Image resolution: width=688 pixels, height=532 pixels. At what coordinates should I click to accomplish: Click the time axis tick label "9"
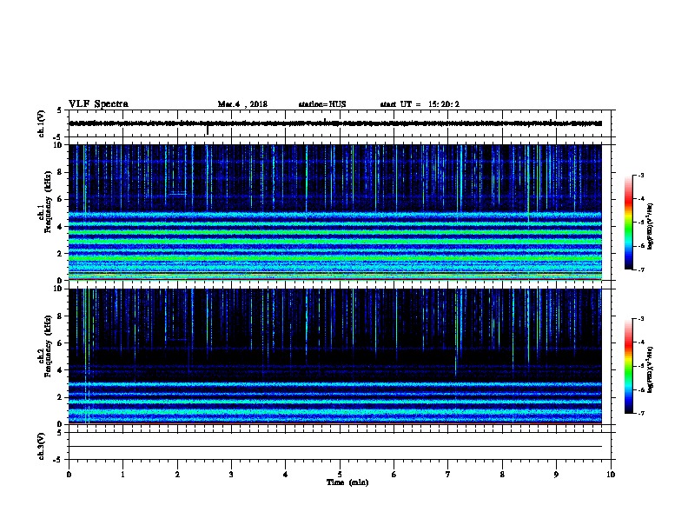[x=556, y=475]
